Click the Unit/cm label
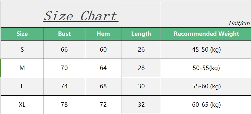Screen dimensions: 251x114 (239, 23)
